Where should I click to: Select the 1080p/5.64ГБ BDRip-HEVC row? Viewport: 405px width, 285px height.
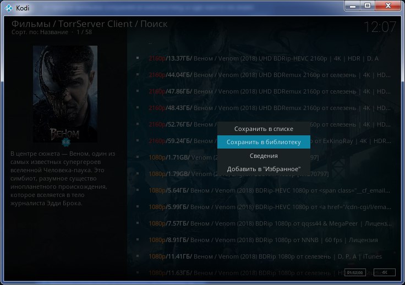[x=264, y=190]
